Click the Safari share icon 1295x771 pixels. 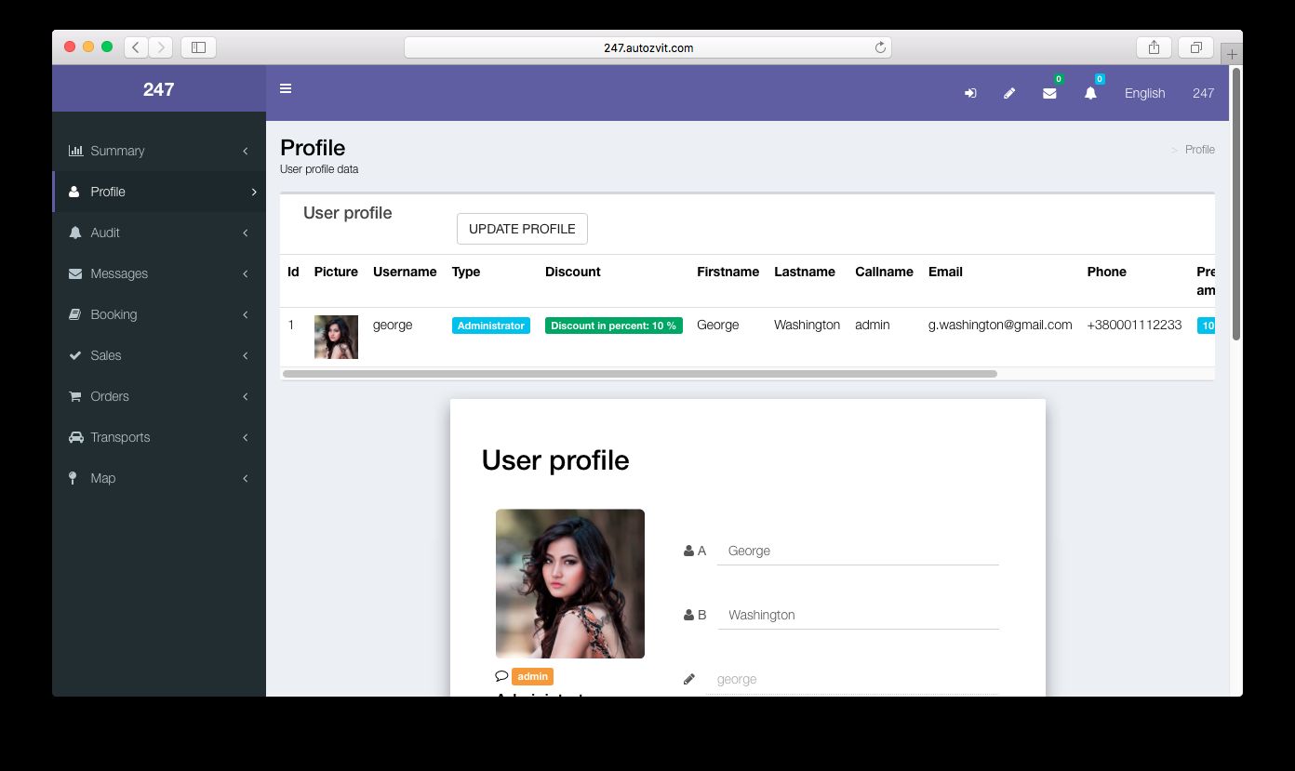click(1154, 47)
